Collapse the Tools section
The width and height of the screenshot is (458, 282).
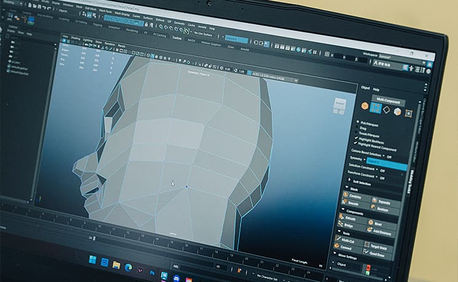coord(339,231)
